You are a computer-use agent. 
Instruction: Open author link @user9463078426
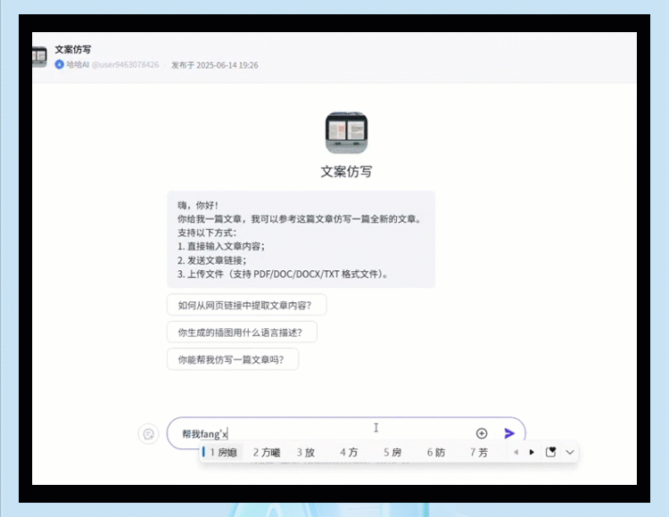(x=125, y=65)
